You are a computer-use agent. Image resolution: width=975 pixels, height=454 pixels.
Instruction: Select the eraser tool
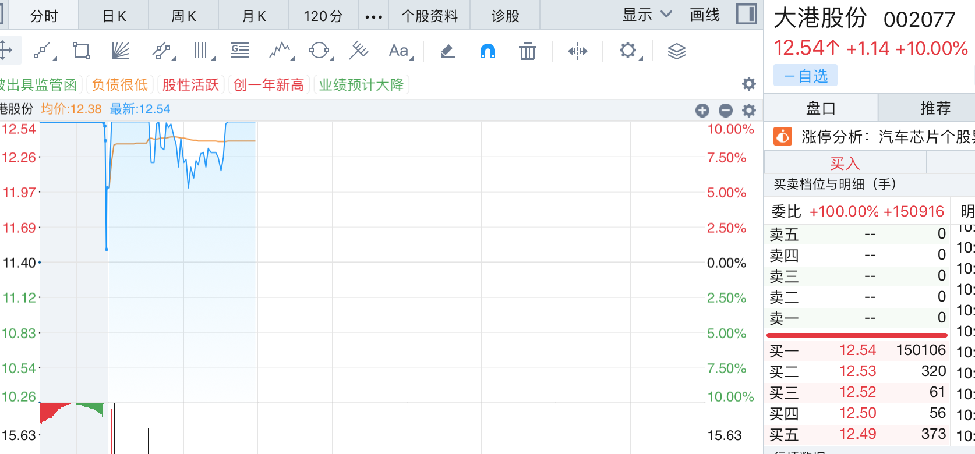(x=447, y=51)
